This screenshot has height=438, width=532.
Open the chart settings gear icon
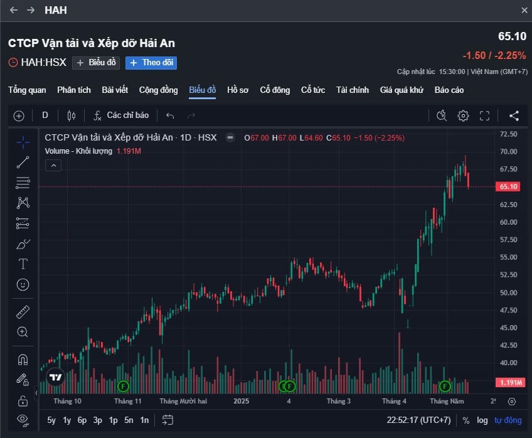coord(463,115)
